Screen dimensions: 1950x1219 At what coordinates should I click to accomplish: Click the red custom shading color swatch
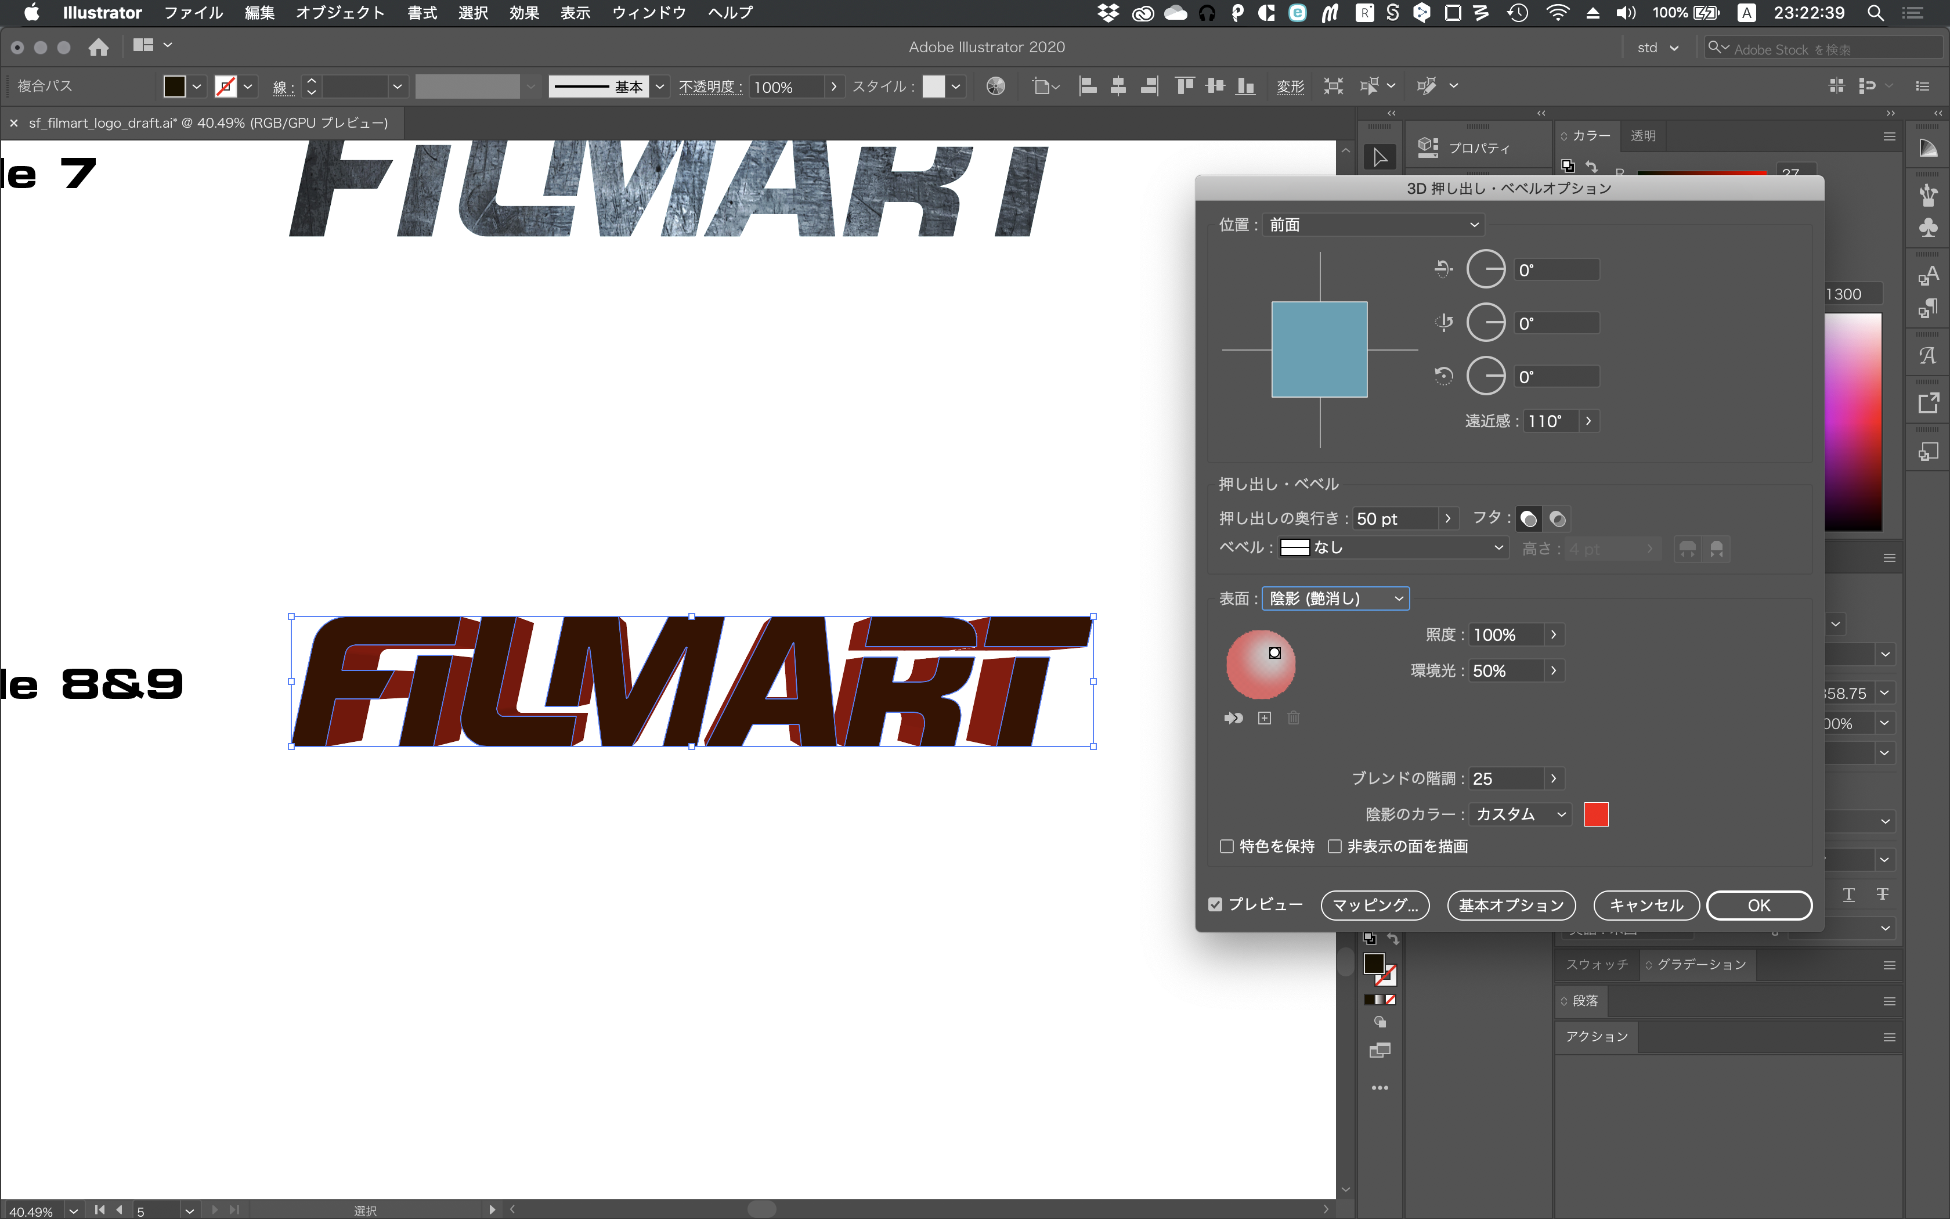coord(1595,814)
